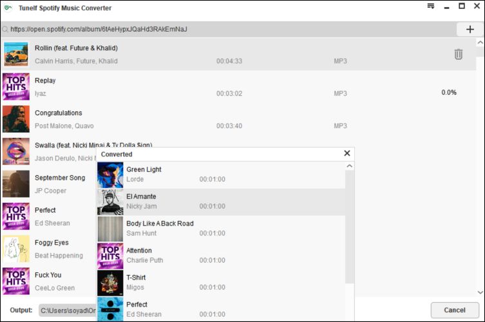Close the Converted popup panel
485x322 pixels.
[347, 153]
